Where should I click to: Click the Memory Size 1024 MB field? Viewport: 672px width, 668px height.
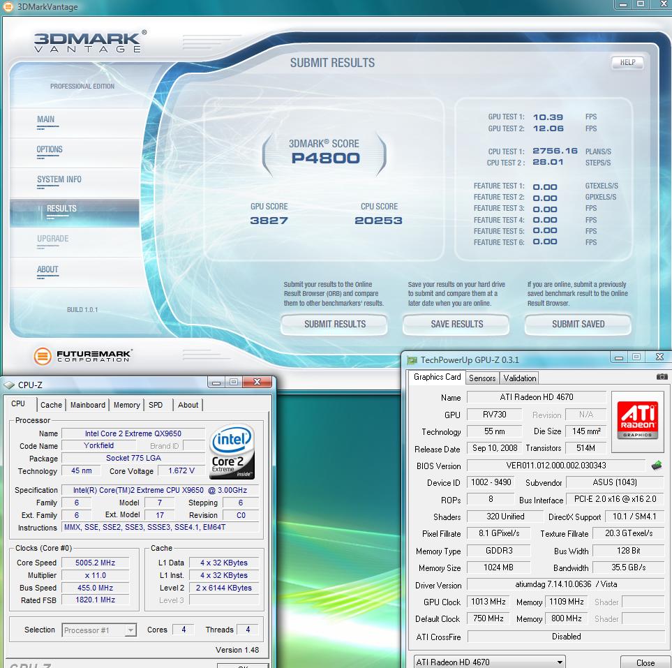498,567
